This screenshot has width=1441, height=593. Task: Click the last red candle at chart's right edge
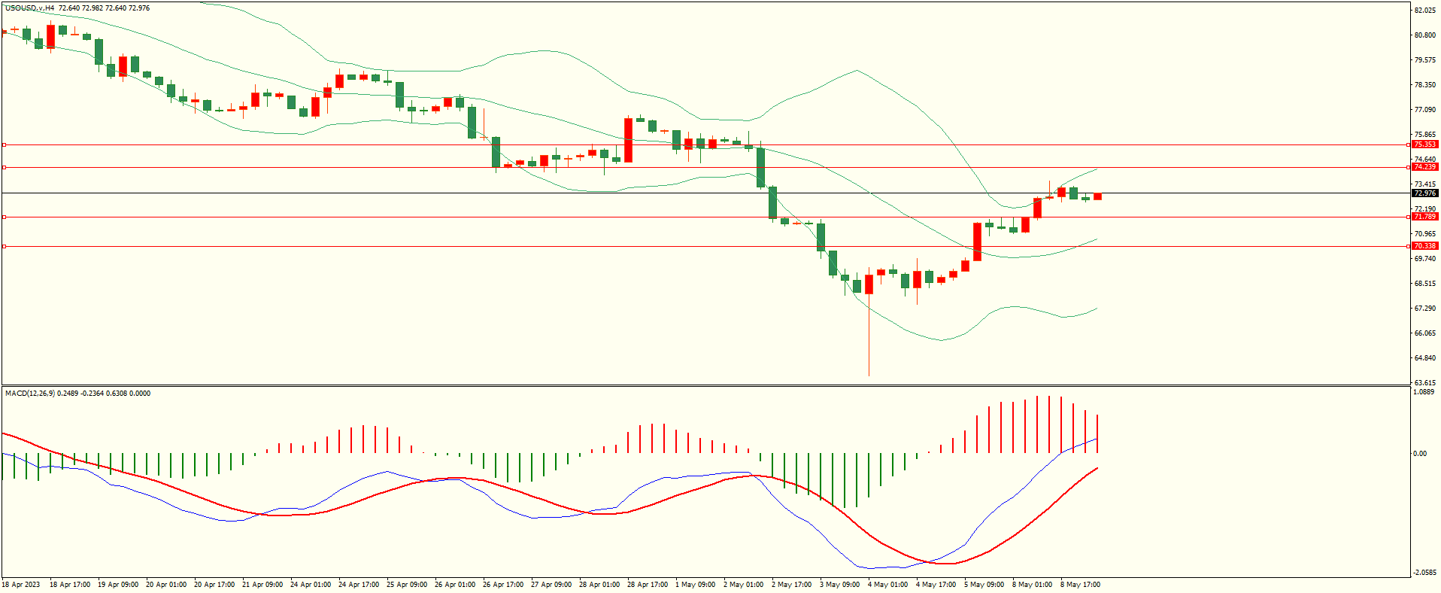1098,196
